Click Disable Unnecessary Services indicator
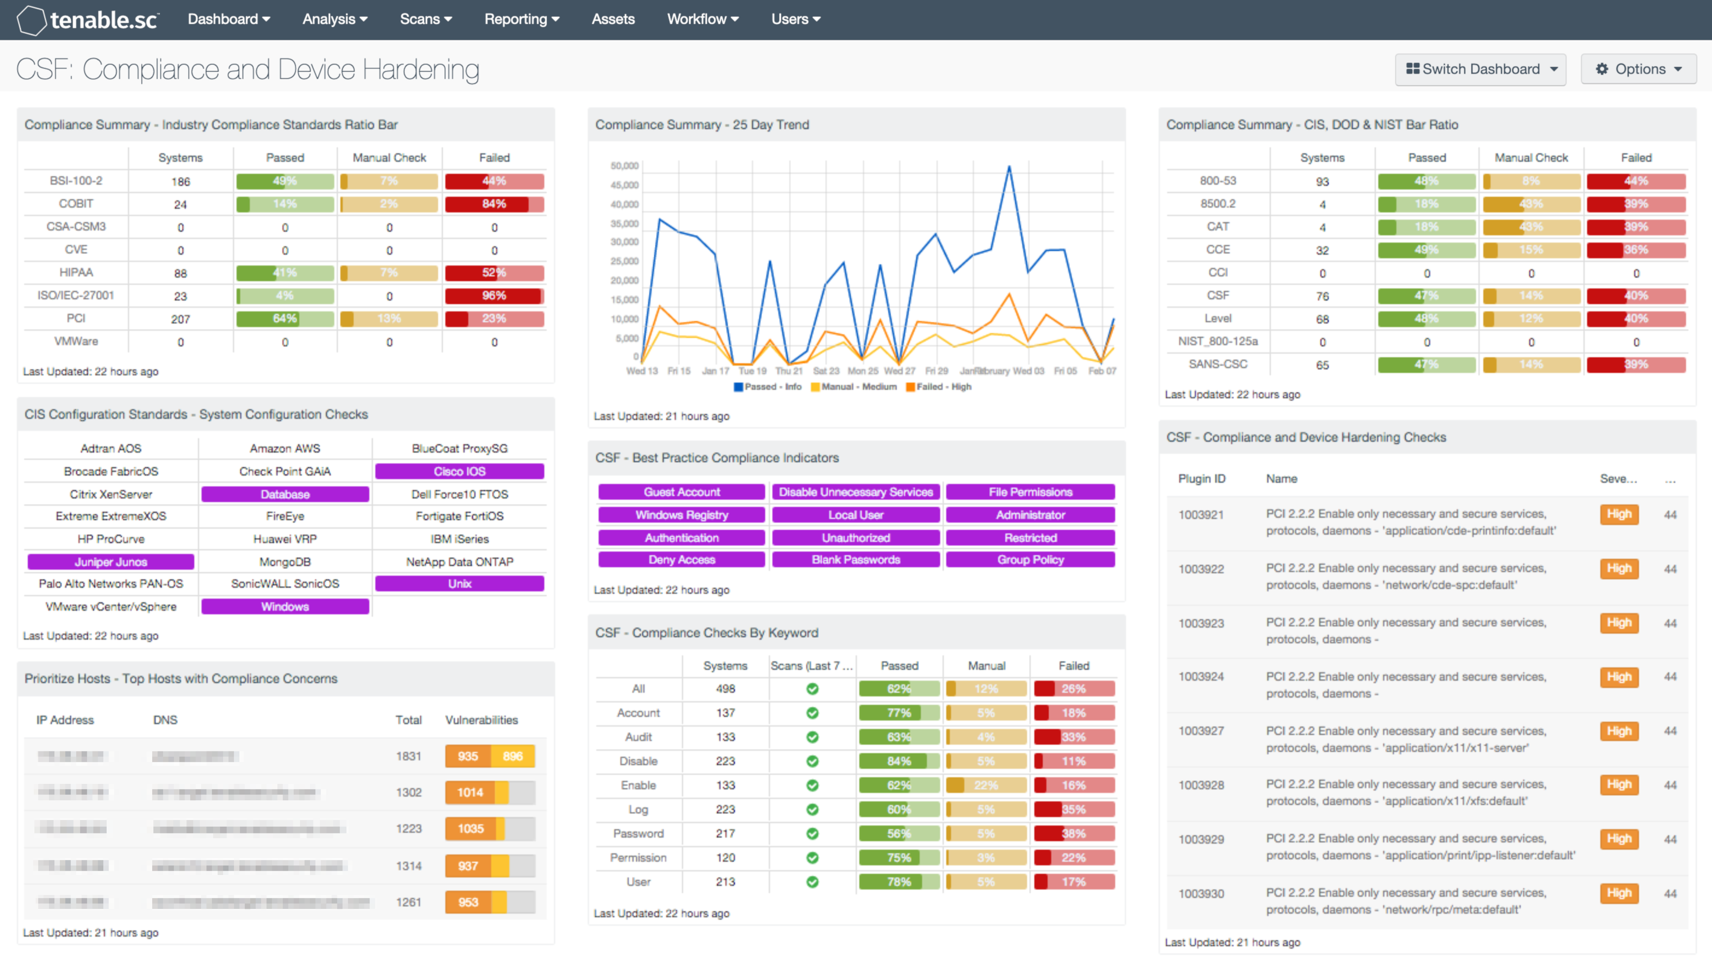 pos(855,492)
